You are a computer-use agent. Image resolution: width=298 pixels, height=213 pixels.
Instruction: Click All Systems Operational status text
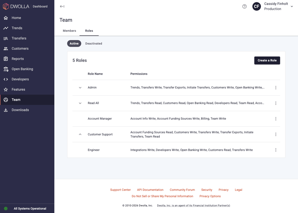[x=30, y=208]
